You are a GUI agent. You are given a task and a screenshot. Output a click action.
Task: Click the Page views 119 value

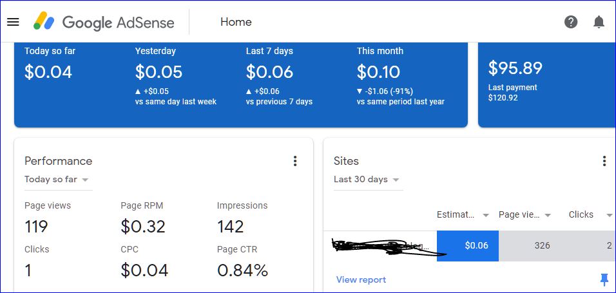36,227
